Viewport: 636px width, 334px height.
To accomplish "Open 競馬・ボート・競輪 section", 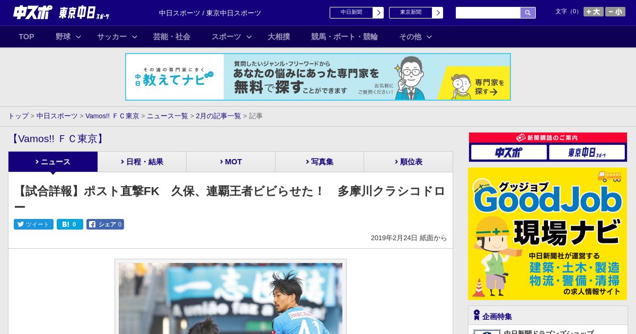I will point(344,37).
